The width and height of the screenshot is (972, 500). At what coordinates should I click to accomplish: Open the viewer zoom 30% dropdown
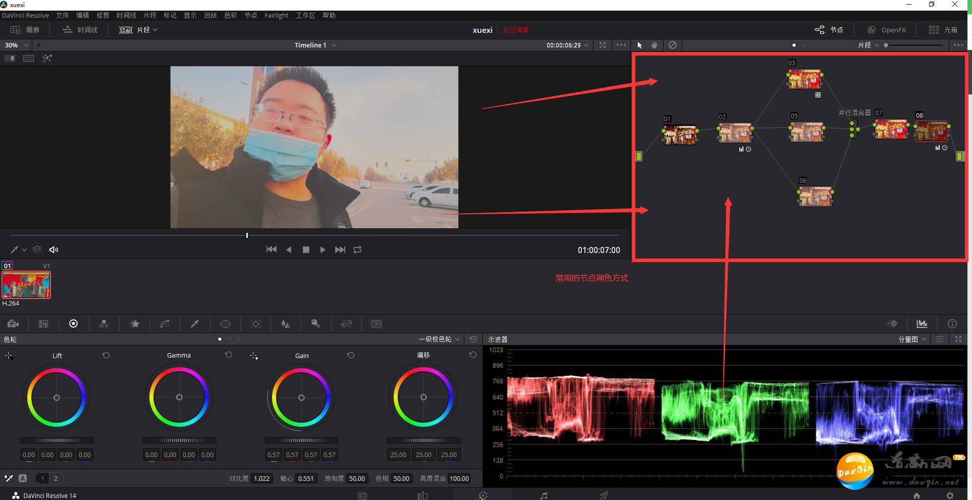(x=17, y=45)
